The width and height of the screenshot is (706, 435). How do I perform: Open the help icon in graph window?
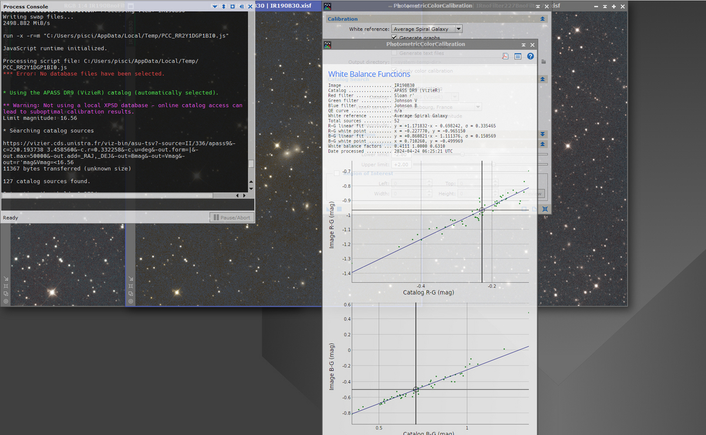[x=530, y=57]
